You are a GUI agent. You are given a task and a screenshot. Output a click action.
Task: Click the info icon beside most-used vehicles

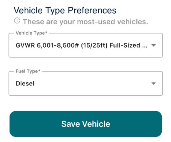(x=17, y=21)
